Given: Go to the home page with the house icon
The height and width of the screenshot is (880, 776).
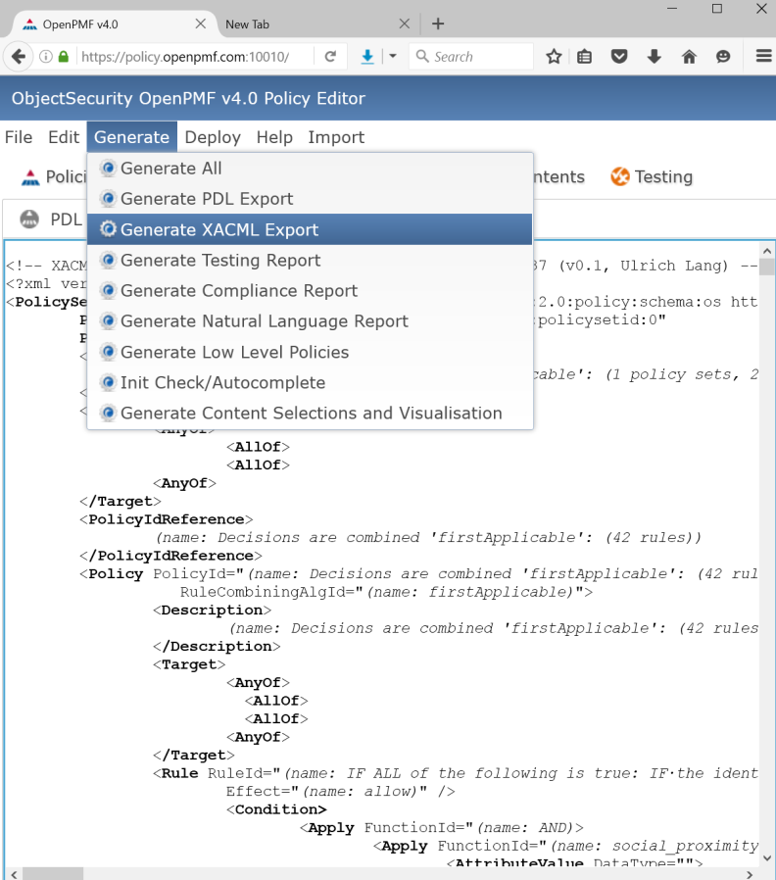Looking at the screenshot, I should point(689,56).
